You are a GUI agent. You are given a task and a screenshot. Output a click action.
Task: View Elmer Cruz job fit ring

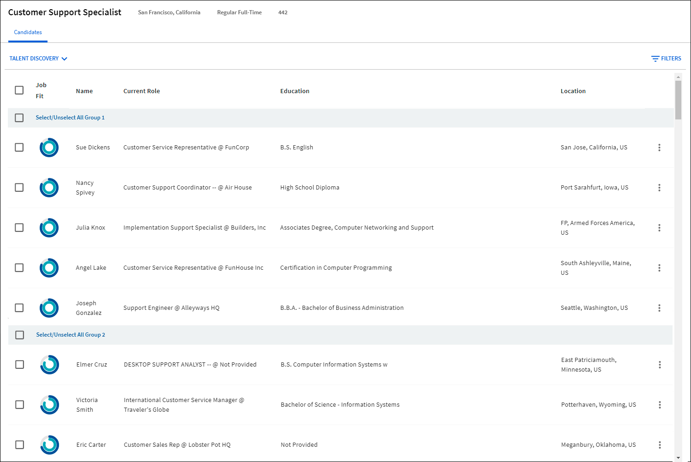[x=49, y=365]
